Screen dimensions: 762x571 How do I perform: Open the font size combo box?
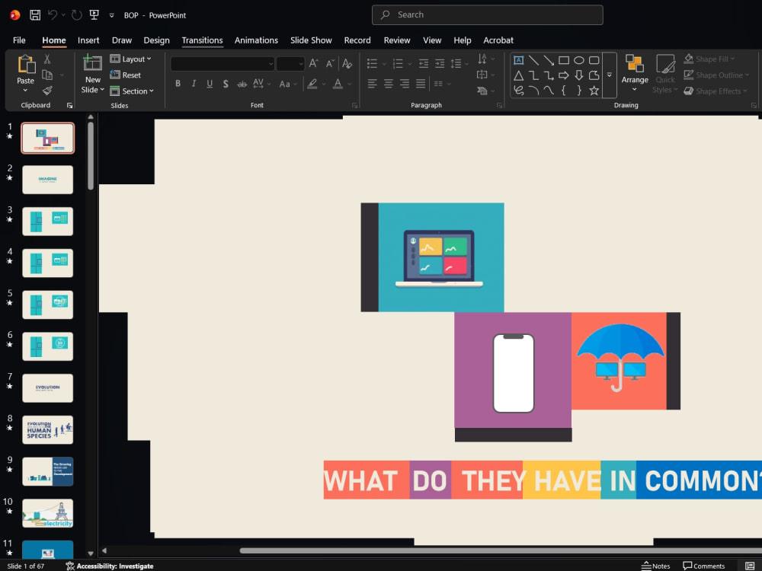point(290,64)
